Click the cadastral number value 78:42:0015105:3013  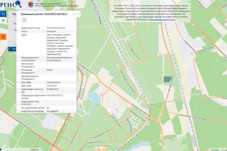pos(56,28)
